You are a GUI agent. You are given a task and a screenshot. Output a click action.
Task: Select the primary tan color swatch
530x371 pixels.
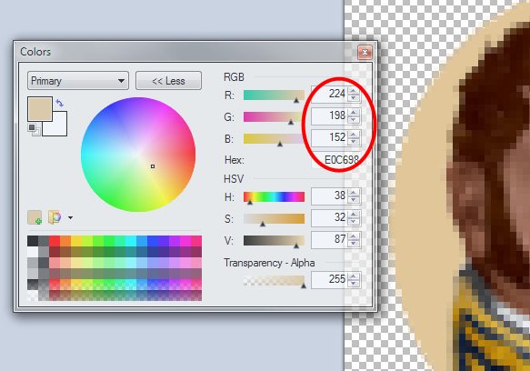pos(40,109)
